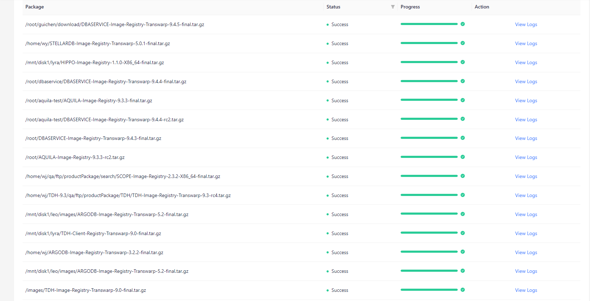View Logs for DBASERVICE 9.4.3-final package

point(526,138)
